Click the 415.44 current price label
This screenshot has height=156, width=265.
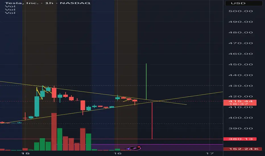click(x=241, y=101)
